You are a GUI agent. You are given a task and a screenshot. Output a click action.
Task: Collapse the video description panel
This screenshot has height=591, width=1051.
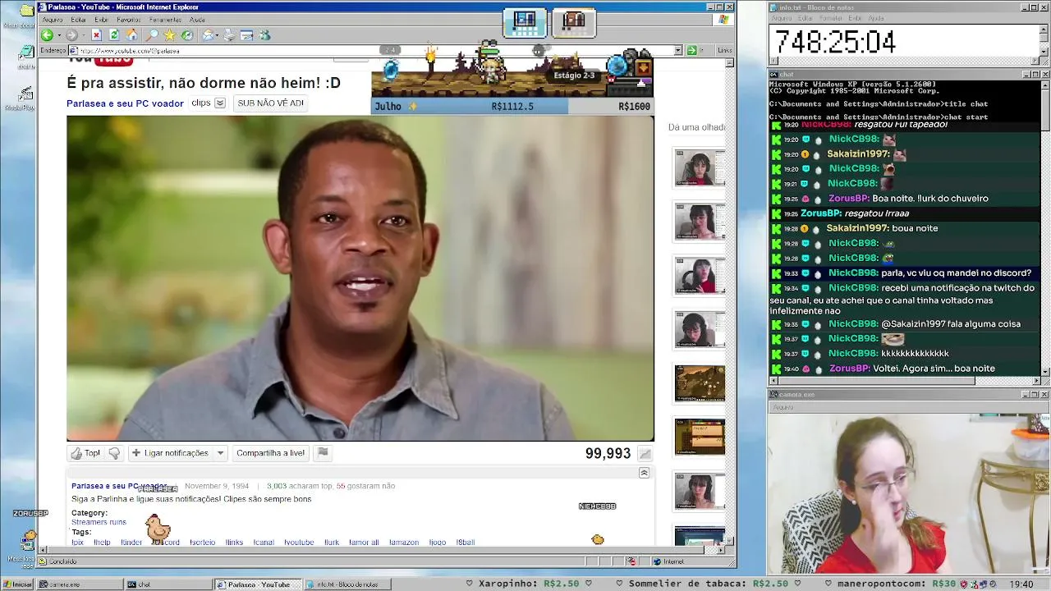(x=644, y=473)
